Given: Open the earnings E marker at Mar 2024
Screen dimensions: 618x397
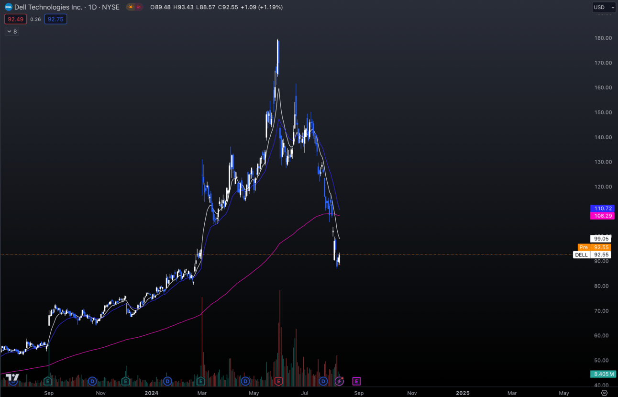Looking at the screenshot, I should pos(200,381).
